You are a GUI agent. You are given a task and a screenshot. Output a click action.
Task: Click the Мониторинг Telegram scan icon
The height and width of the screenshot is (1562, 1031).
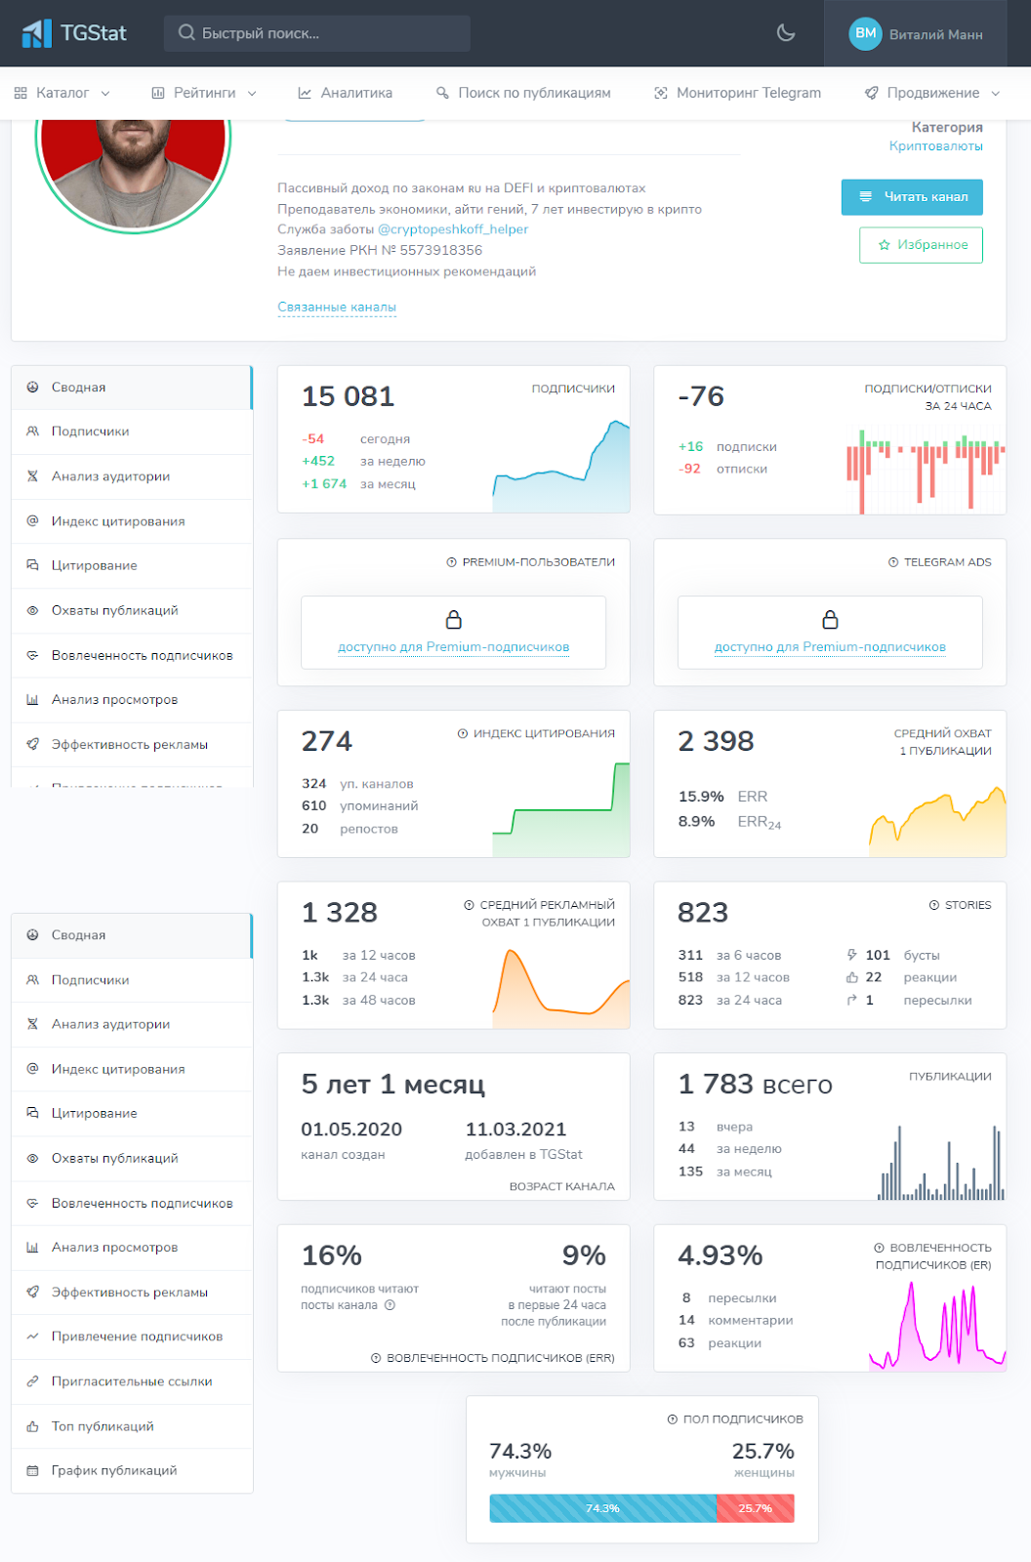point(661,93)
